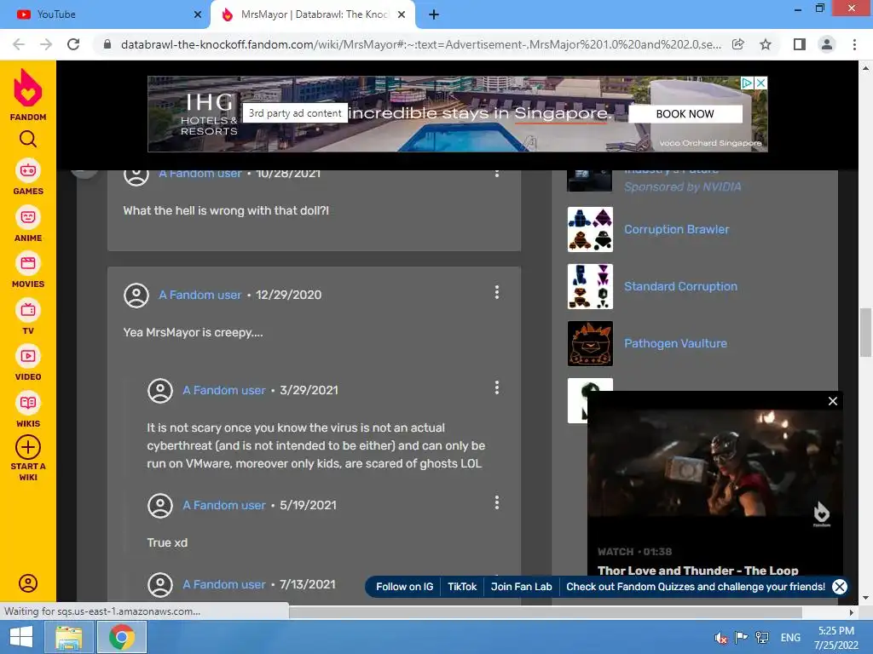
Task: Click Join Fan Lab link
Action: point(521,587)
